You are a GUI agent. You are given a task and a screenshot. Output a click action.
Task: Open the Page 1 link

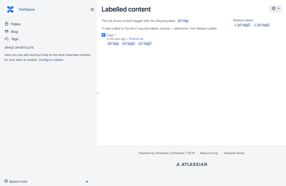tap(111, 35)
